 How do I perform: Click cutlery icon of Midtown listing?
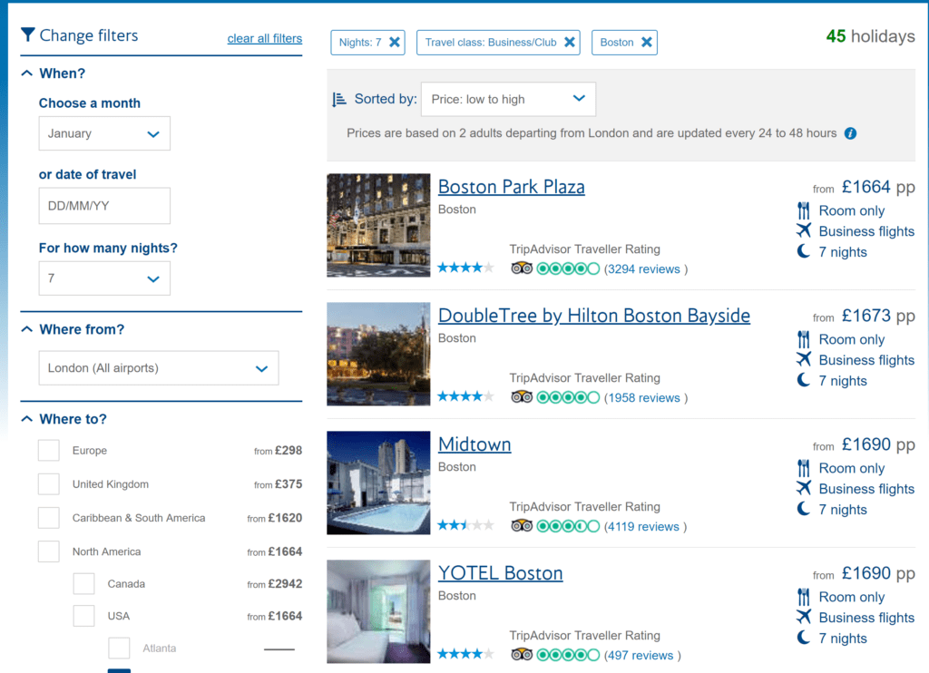pyautogui.click(x=804, y=468)
